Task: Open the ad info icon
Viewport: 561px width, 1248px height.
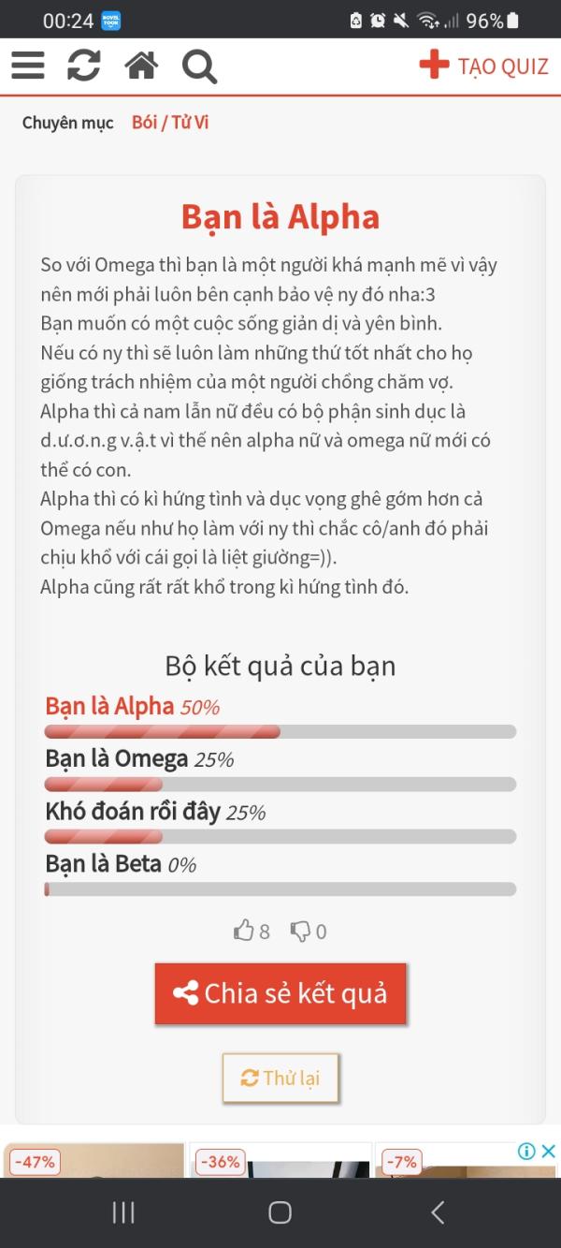Action: [526, 1152]
